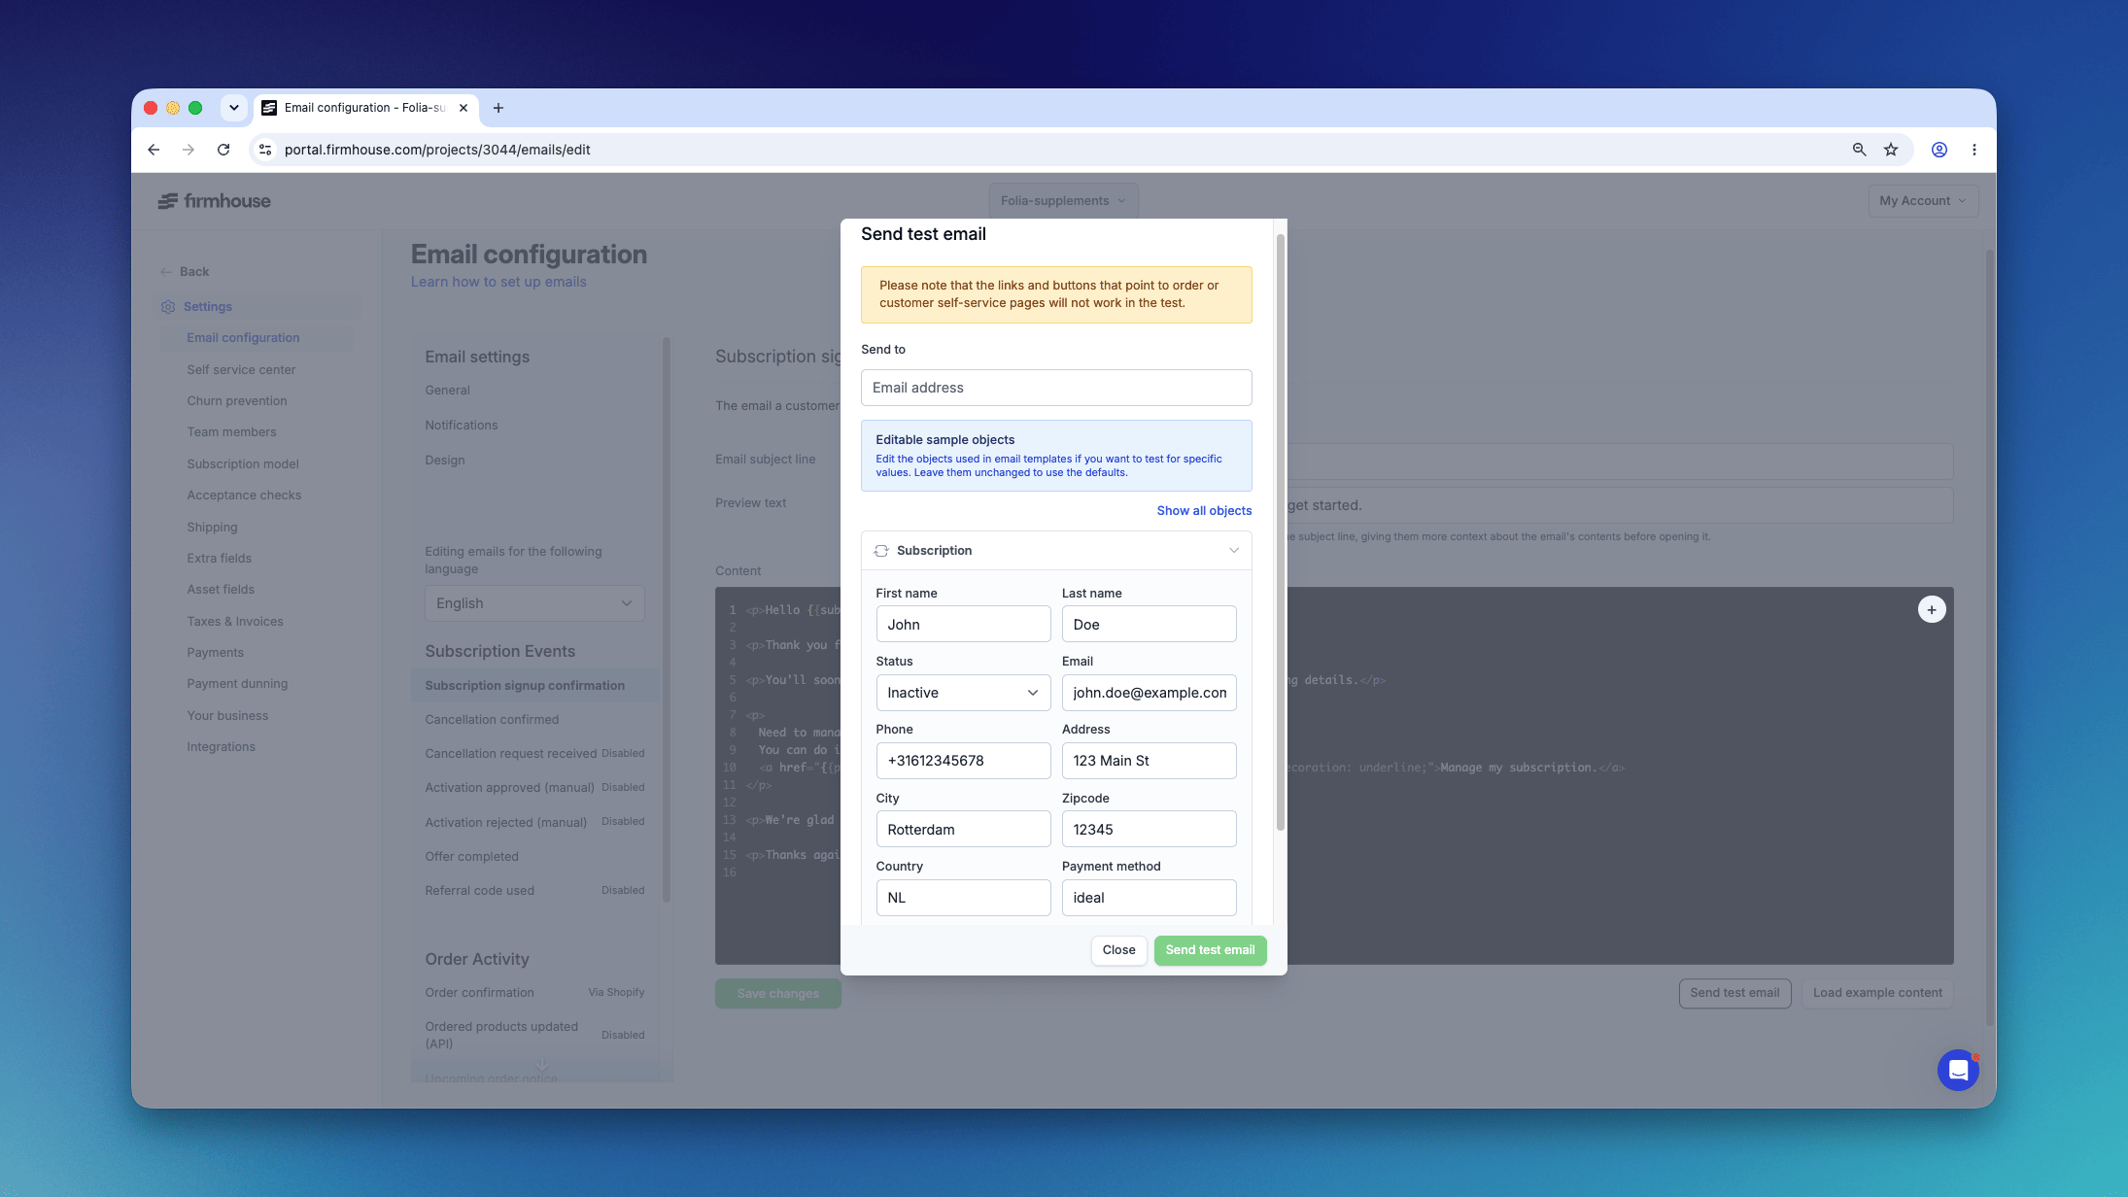Click the Zipcode field with 12345
This screenshot has width=2128, height=1197.
[1149, 830]
